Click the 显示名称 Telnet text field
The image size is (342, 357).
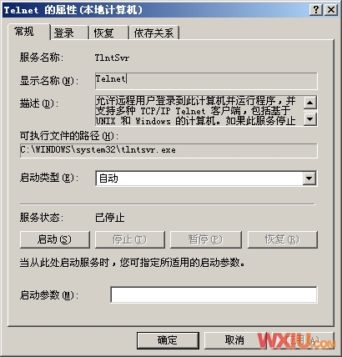click(x=206, y=81)
